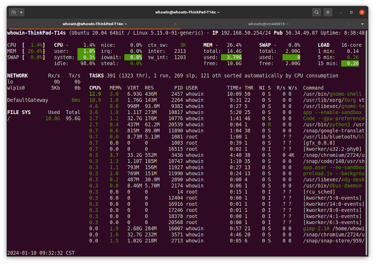Open a new terminal tab

14,12
